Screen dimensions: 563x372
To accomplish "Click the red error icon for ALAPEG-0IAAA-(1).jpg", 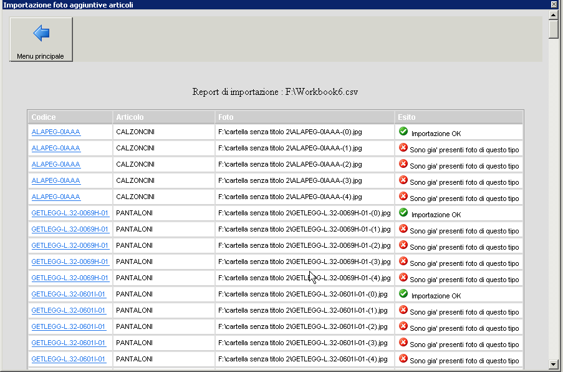I will coord(403,147).
